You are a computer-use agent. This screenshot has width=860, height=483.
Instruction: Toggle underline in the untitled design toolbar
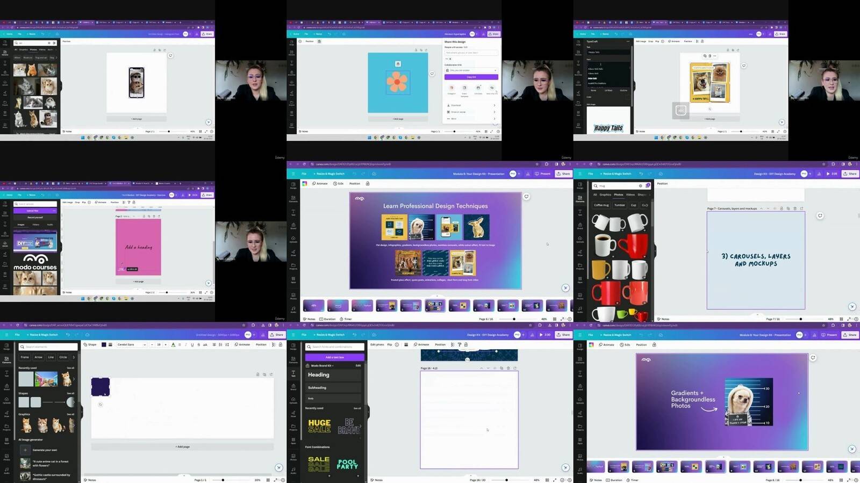pos(192,344)
